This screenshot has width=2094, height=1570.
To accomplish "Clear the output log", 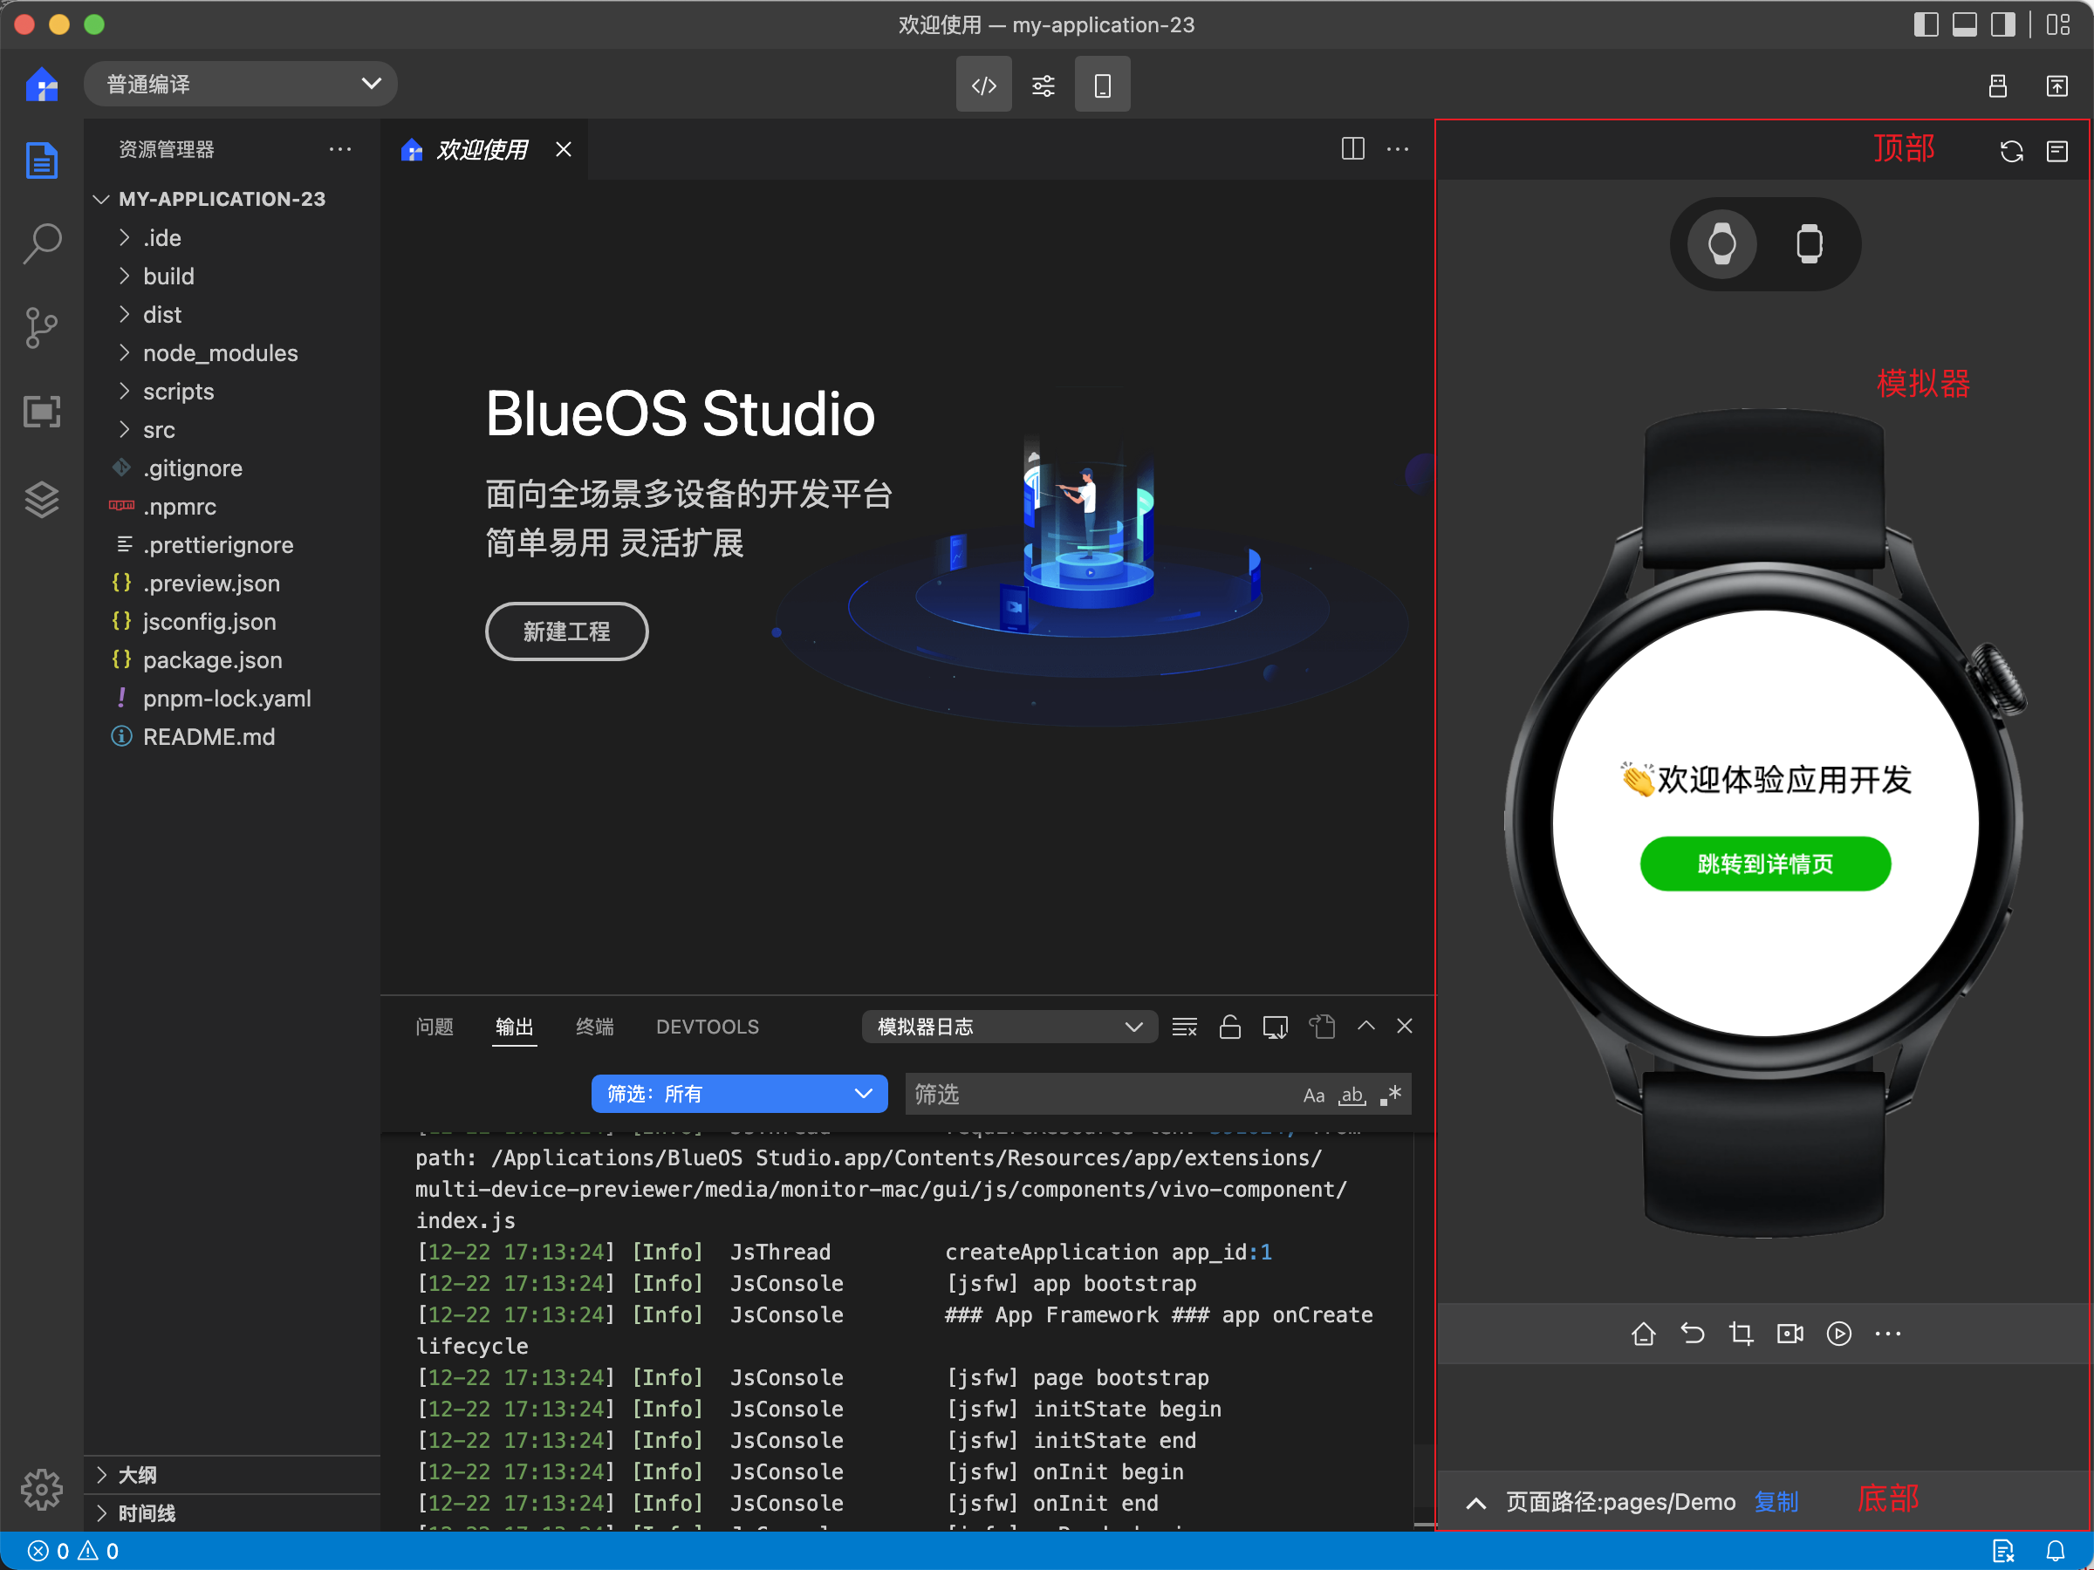I will 1184,1027.
